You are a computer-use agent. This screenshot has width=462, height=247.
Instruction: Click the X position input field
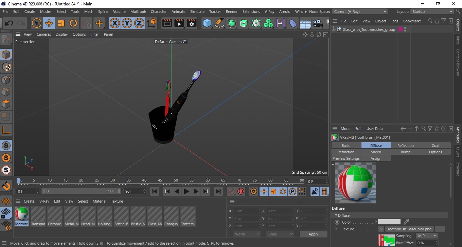pos(248,211)
